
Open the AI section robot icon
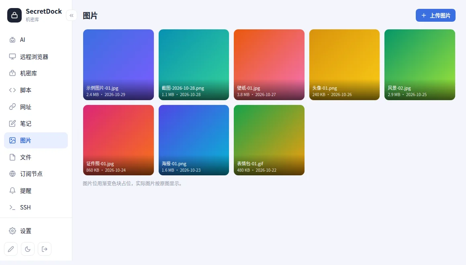[12, 40]
